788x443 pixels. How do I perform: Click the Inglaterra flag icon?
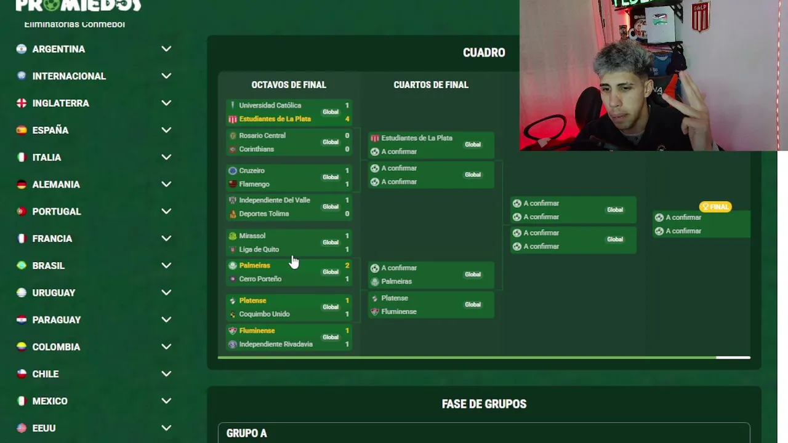[22, 103]
